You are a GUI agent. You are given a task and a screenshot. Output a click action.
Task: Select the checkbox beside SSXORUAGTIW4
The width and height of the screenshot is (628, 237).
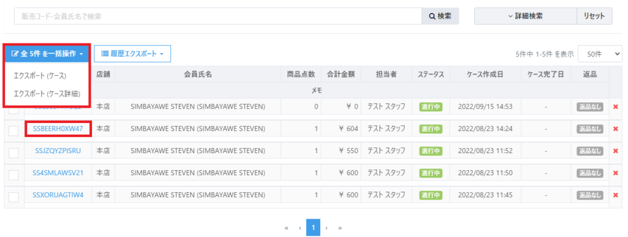pyautogui.click(x=13, y=197)
